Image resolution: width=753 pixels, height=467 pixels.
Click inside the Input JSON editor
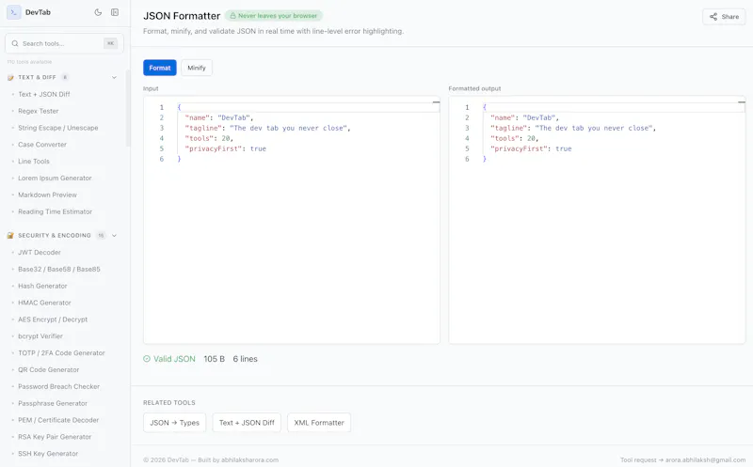pos(292,220)
